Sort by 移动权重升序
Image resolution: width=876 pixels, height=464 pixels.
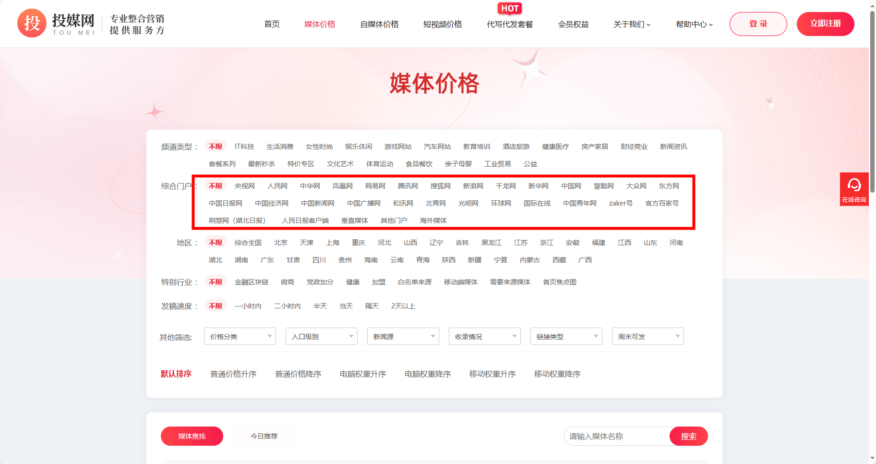[x=492, y=374]
